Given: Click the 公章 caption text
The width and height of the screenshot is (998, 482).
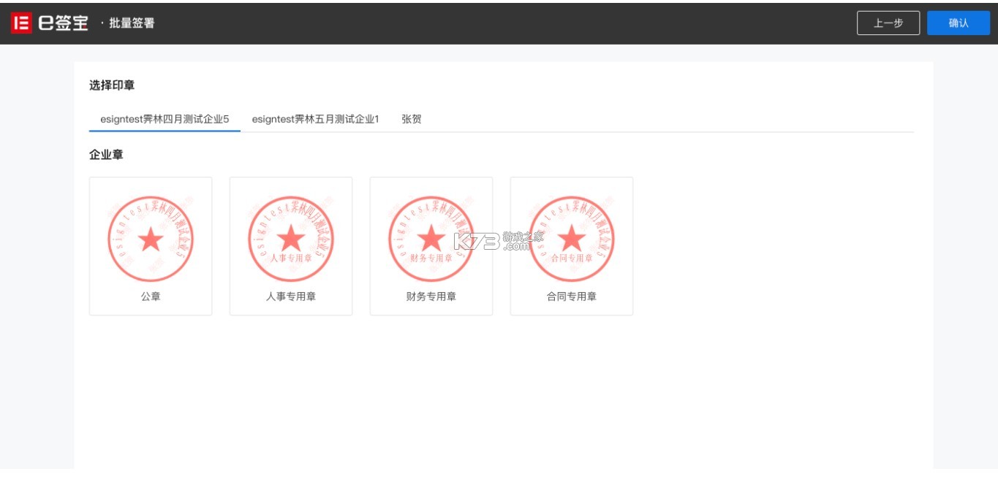Looking at the screenshot, I should (151, 297).
